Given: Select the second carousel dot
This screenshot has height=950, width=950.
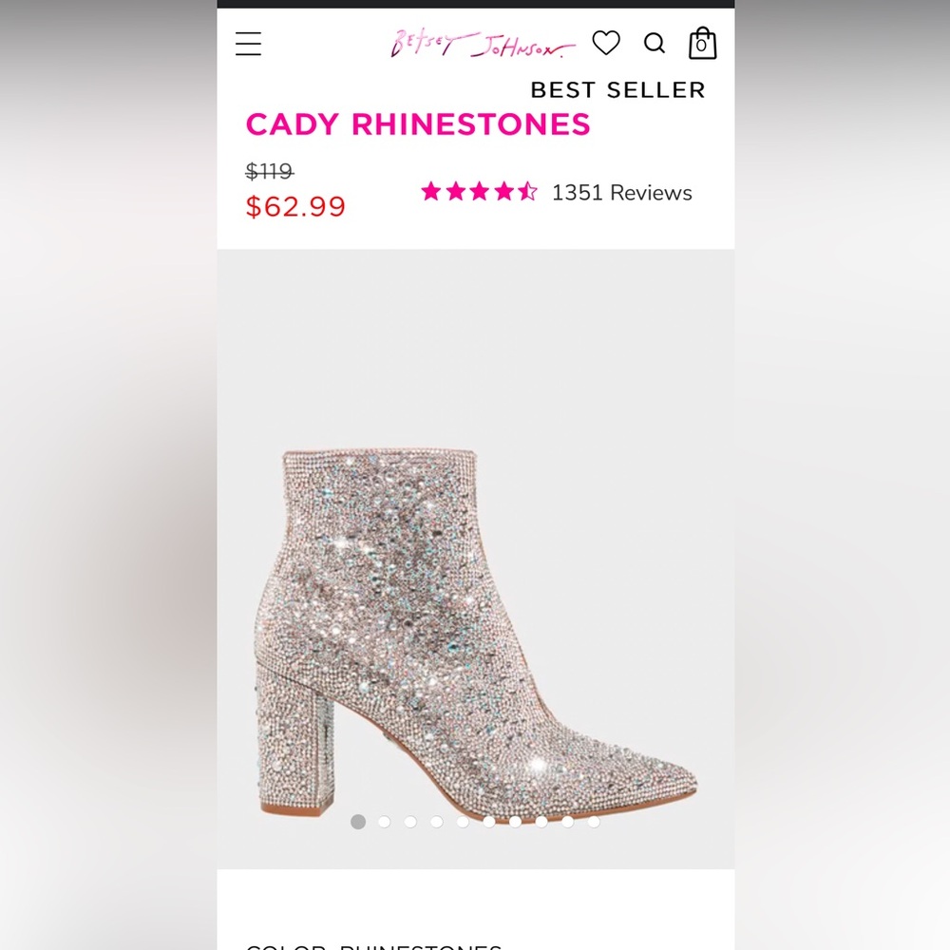Looking at the screenshot, I should coord(384,820).
